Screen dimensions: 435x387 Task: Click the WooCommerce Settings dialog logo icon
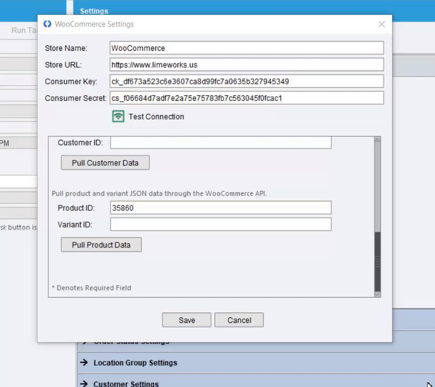[47, 24]
